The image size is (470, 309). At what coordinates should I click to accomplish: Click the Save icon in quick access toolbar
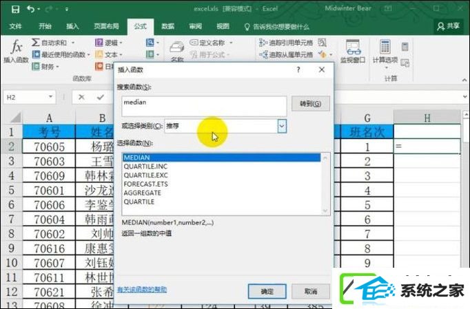pos(15,9)
